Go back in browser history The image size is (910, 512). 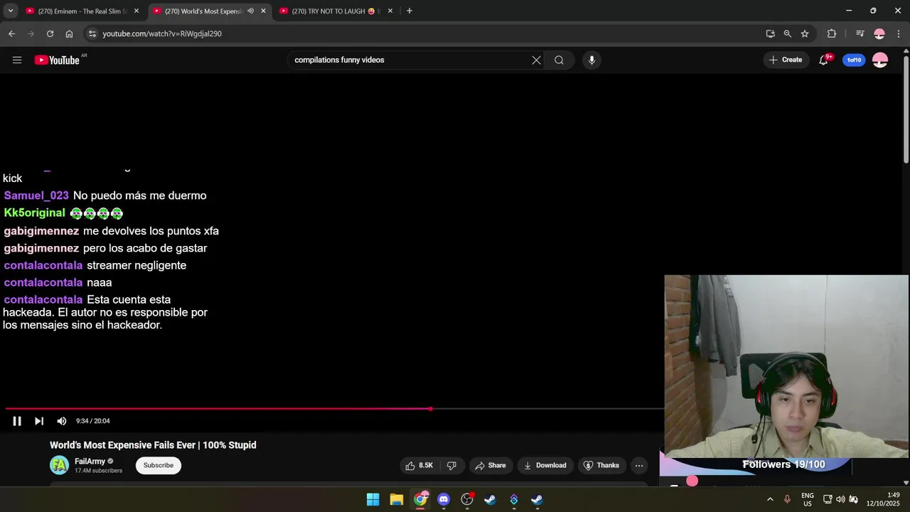click(x=11, y=33)
